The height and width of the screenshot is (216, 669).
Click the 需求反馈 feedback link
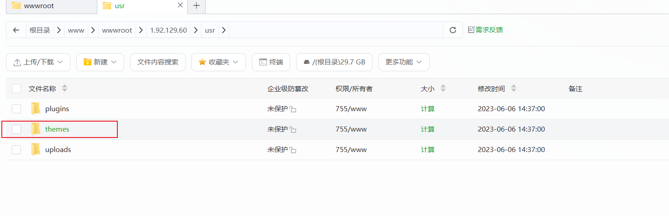point(485,30)
